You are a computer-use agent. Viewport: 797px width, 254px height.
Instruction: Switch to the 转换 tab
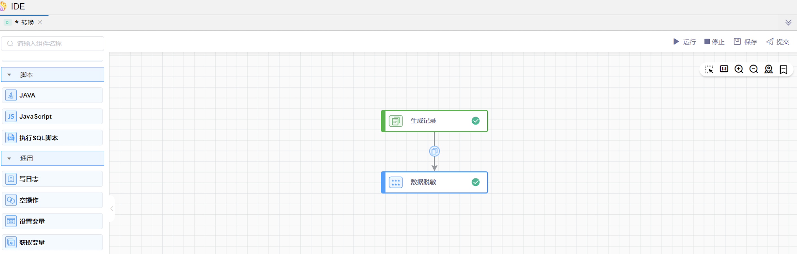pos(27,22)
